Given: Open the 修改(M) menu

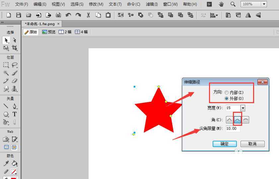Looking at the screenshot, I should coord(96,4).
